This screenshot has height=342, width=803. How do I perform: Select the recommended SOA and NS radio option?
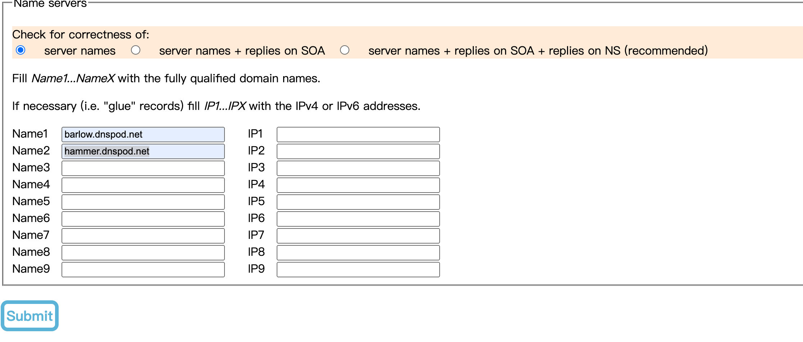(345, 50)
